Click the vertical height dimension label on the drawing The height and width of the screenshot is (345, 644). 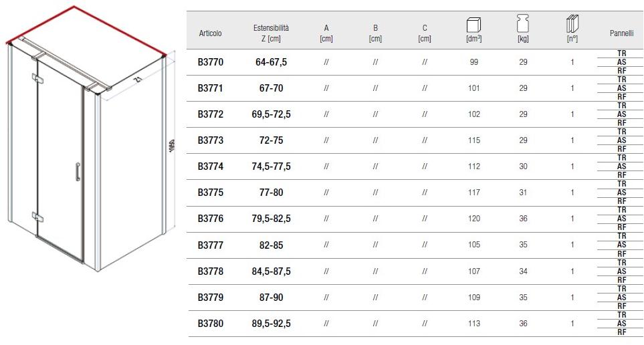pyautogui.click(x=171, y=145)
